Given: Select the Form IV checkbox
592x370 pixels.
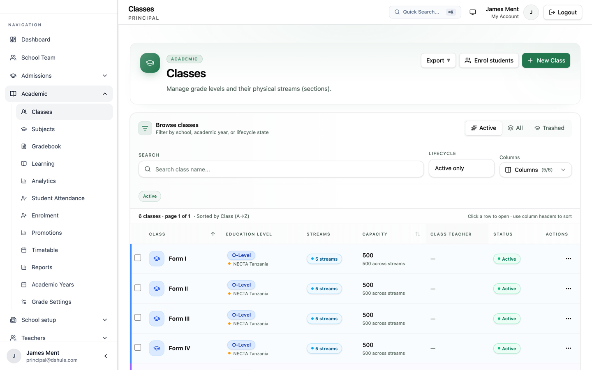Looking at the screenshot, I should [138, 347].
